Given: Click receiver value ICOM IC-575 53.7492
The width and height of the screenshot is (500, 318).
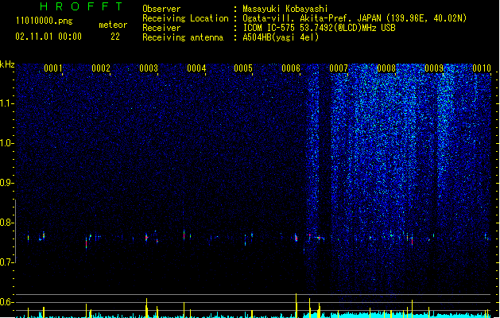Looking at the screenshot, I should coord(319,28).
